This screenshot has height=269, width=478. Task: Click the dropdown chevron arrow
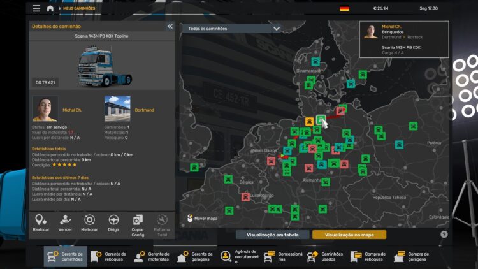pyautogui.click(x=276, y=28)
